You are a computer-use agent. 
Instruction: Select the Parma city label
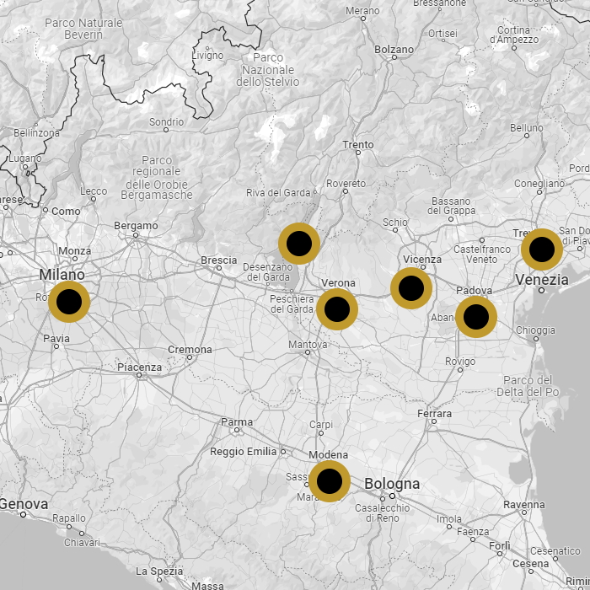coord(237,422)
